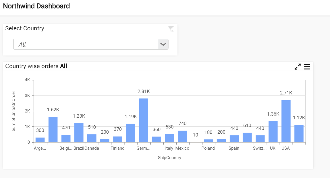330x178 pixels.
Task: Maximize the Country wise orders chart
Action: click(x=298, y=67)
